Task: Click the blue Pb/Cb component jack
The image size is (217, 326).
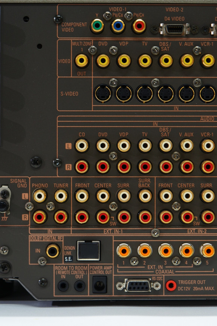Action: (x=118, y=26)
